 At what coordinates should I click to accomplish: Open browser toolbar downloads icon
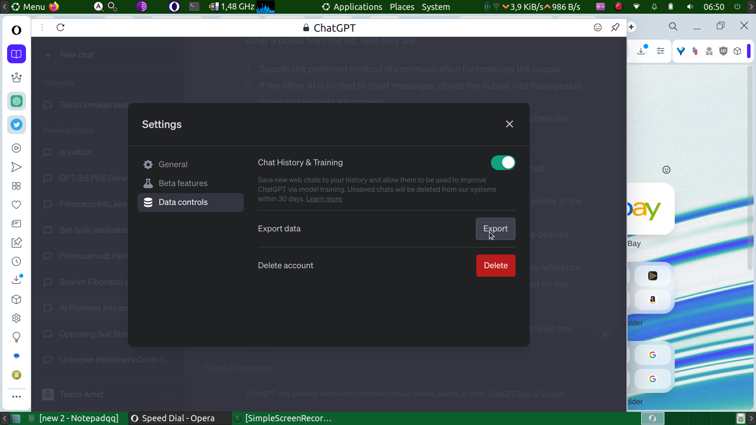pos(642,51)
